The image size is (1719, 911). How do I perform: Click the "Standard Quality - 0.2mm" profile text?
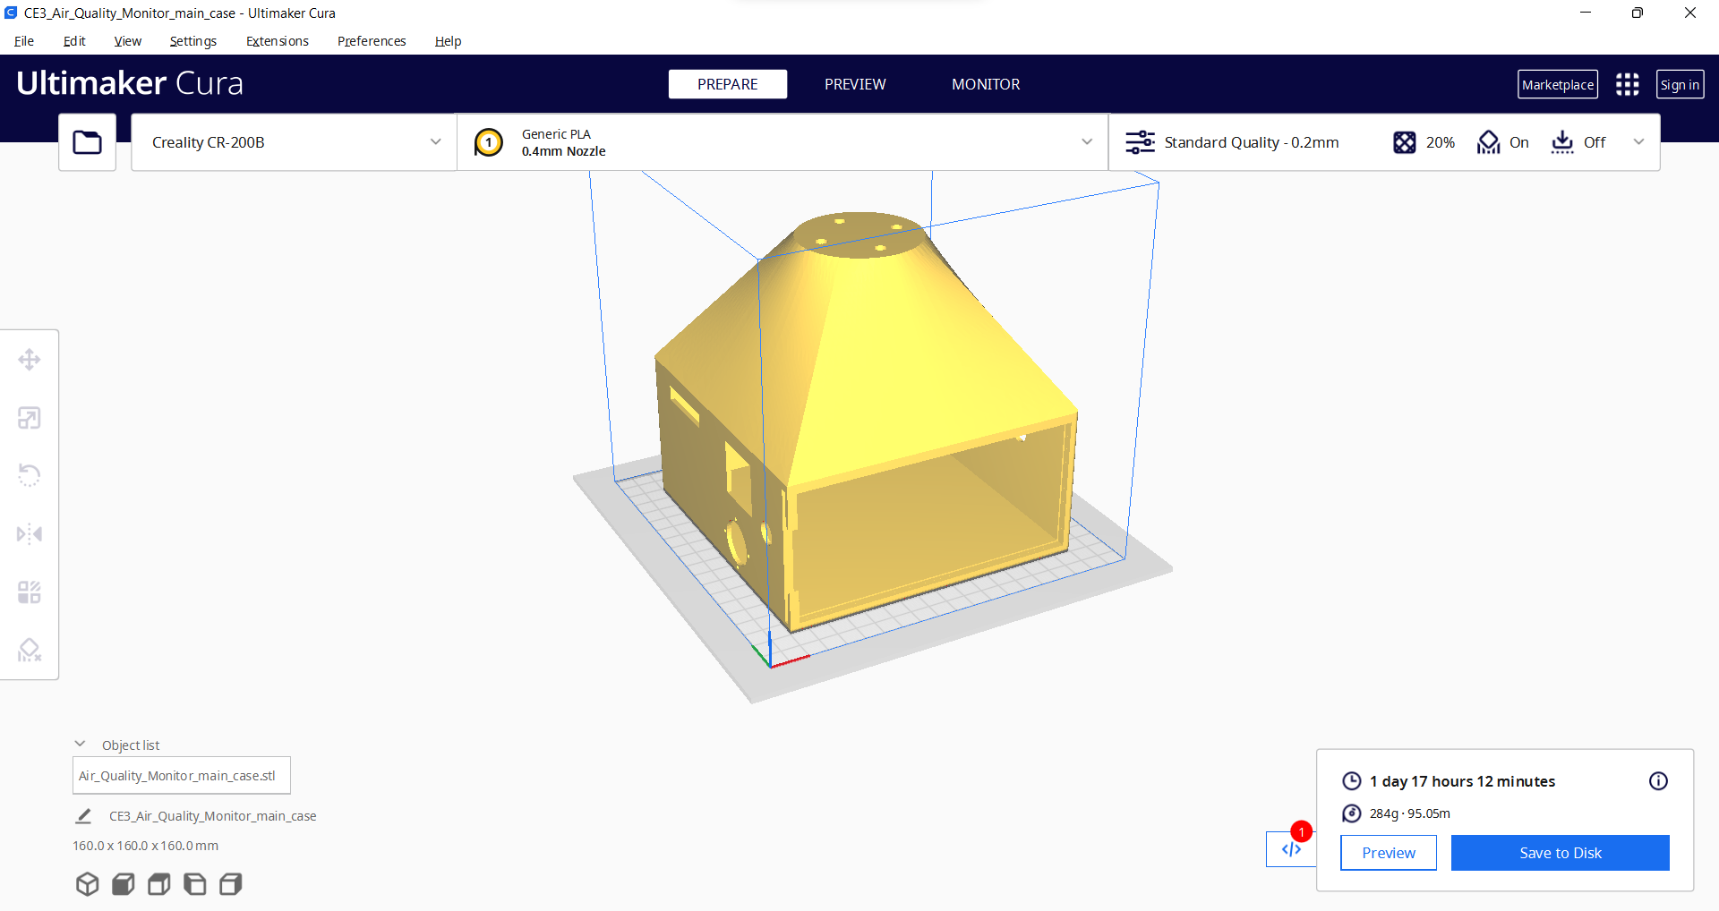tap(1252, 142)
